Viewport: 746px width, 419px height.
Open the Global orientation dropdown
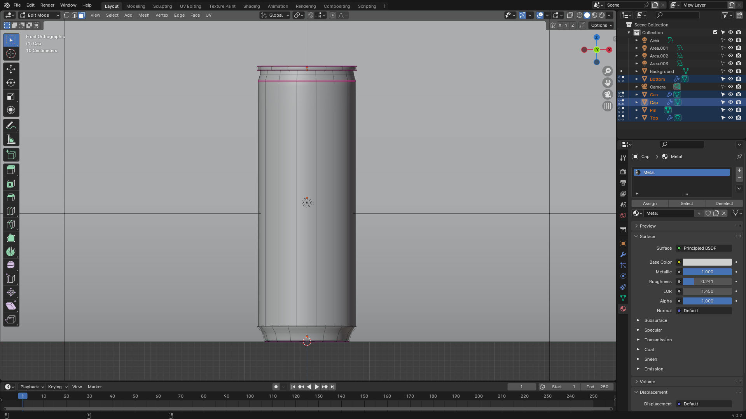click(x=275, y=15)
